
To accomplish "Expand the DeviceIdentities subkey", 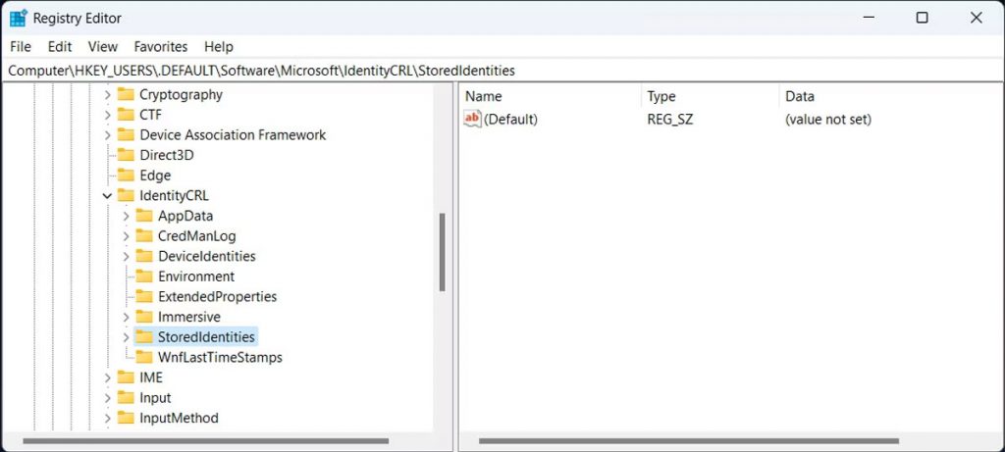I will pos(126,256).
